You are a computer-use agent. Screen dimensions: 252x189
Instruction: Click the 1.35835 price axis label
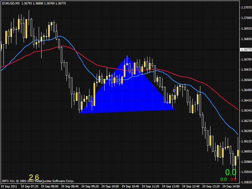click(x=245, y=182)
